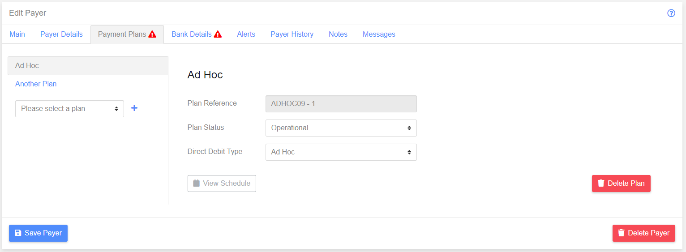Click the View Schedule button

(222, 183)
